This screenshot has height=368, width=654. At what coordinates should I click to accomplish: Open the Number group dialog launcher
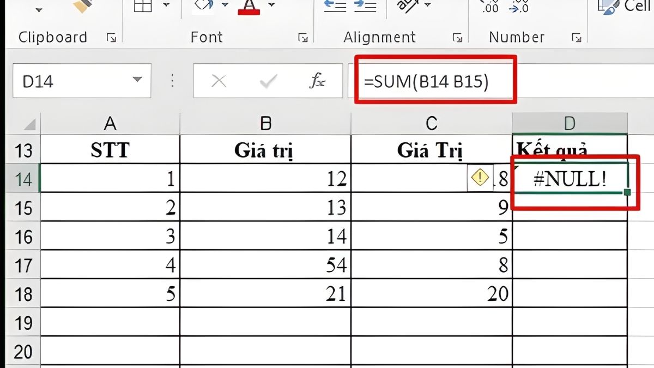(x=577, y=38)
